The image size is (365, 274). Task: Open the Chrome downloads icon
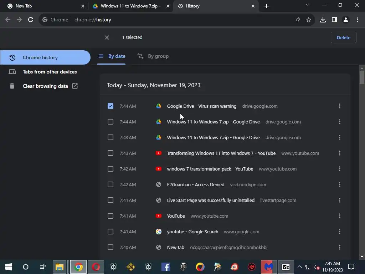323,20
